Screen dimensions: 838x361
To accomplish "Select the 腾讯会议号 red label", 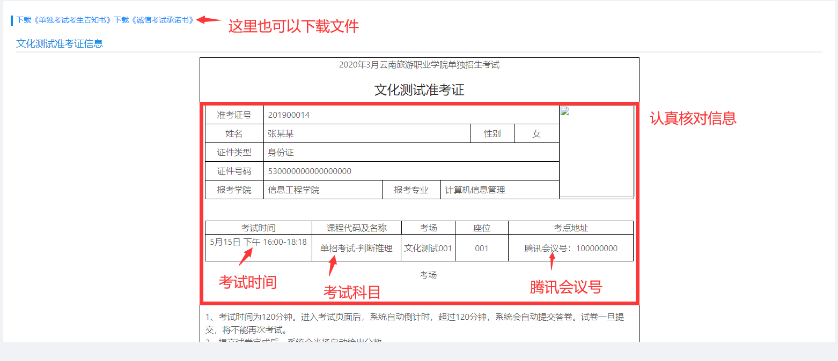I will [x=566, y=287].
